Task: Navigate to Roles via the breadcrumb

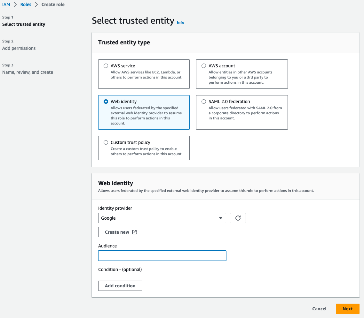Action: coord(26,4)
